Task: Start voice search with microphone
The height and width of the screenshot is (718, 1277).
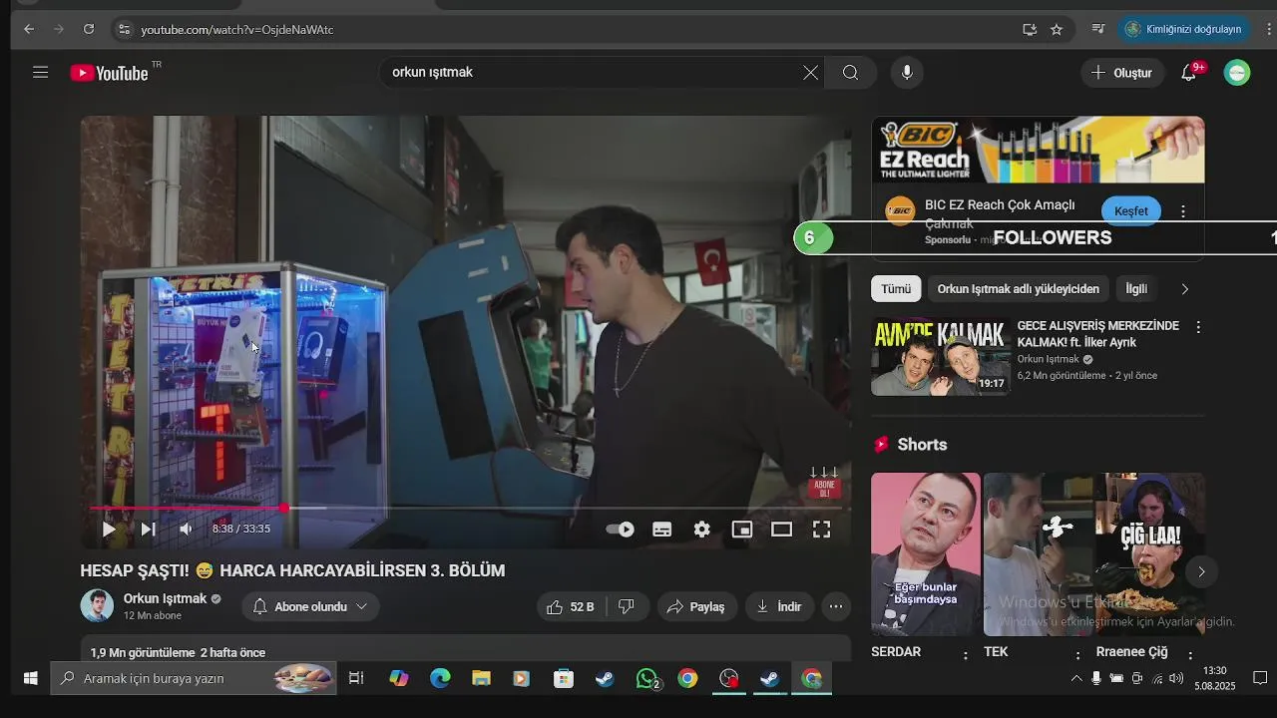Action: pyautogui.click(x=907, y=73)
